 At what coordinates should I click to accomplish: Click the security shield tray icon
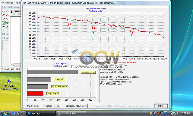point(151,113)
